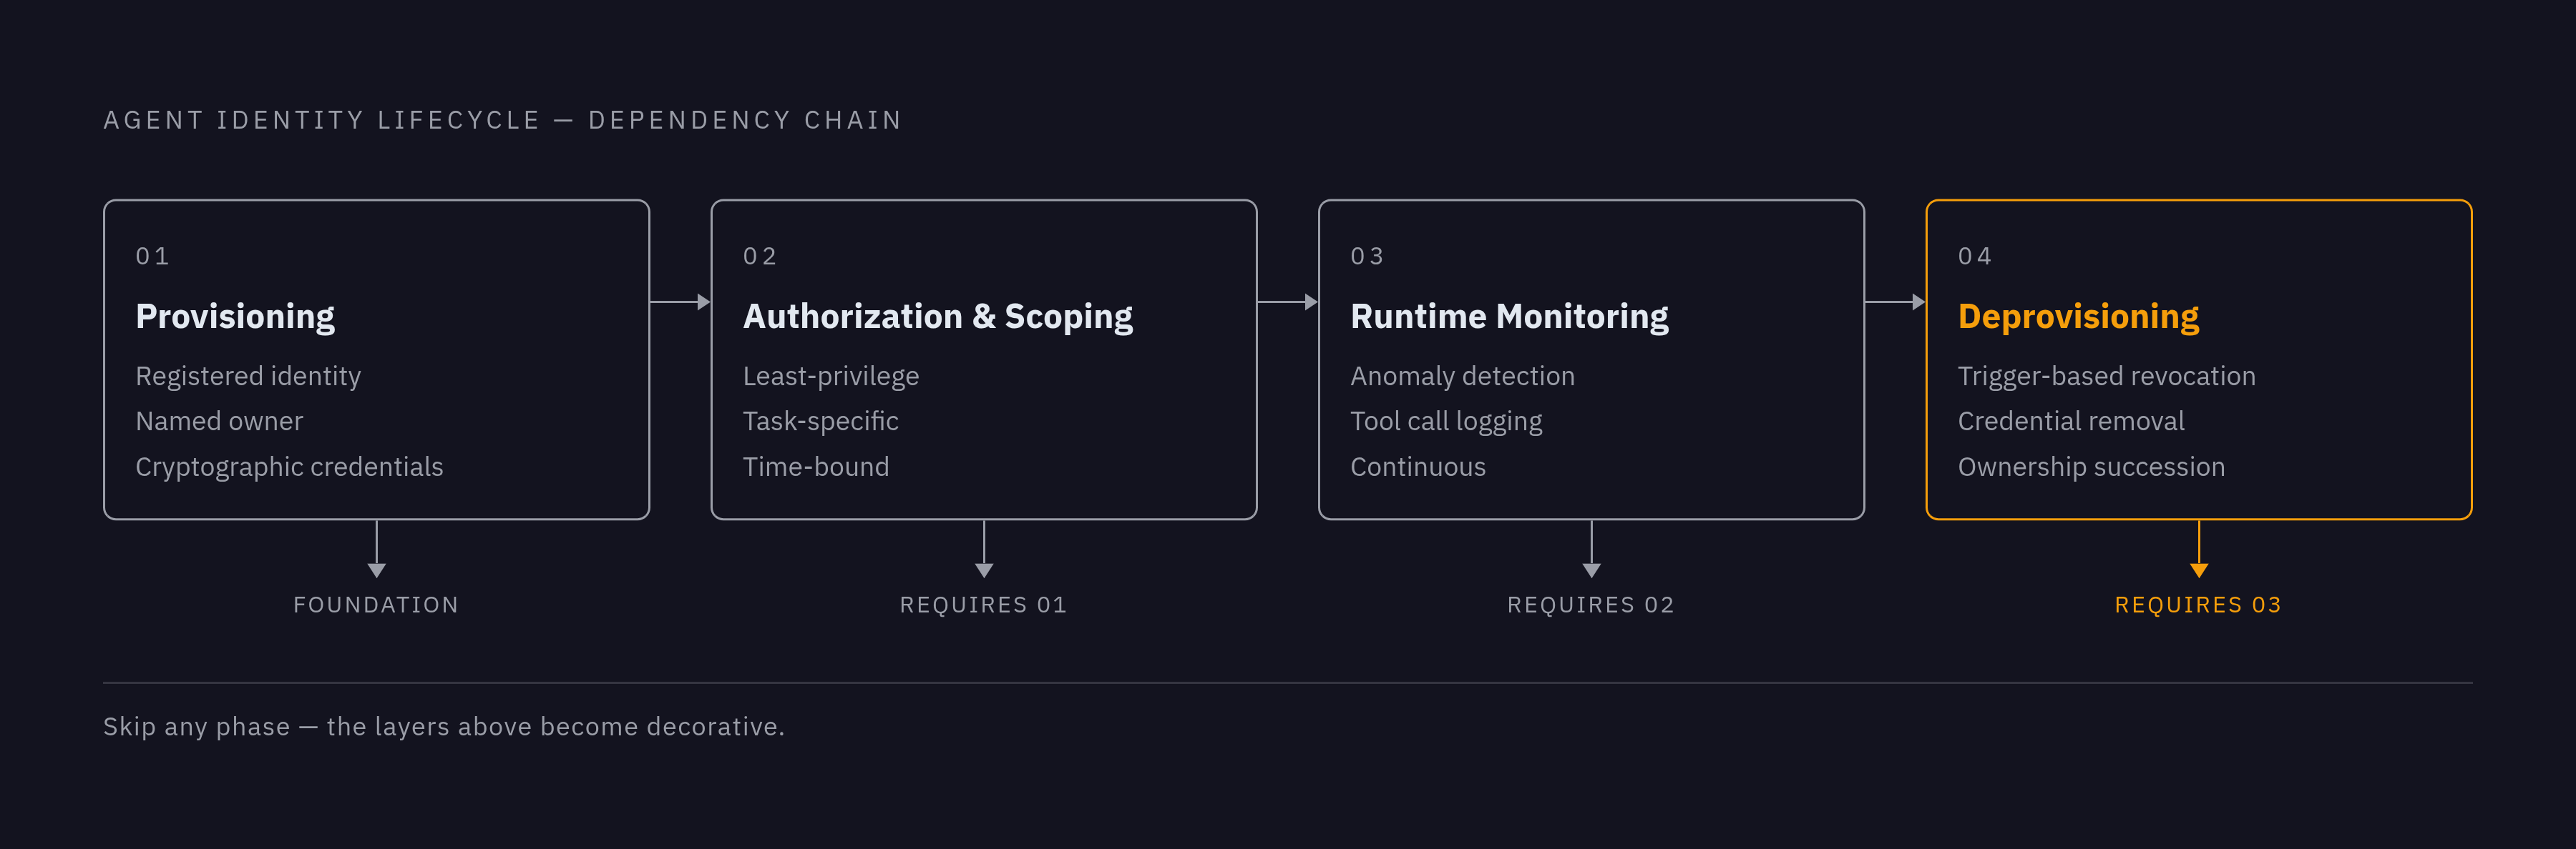The width and height of the screenshot is (2576, 849).
Task: Click 'Credential removal' line
Action: 2071,422
